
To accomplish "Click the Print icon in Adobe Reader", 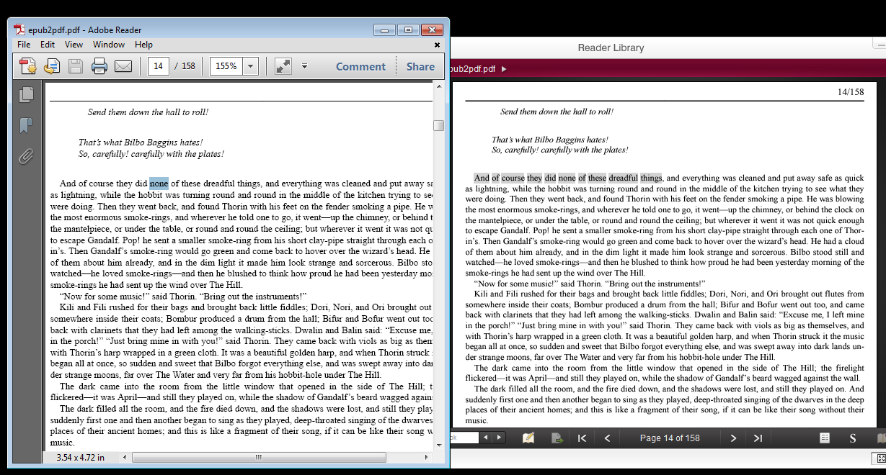I will (99, 66).
